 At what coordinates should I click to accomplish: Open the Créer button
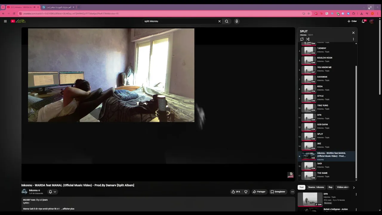(x=352, y=21)
